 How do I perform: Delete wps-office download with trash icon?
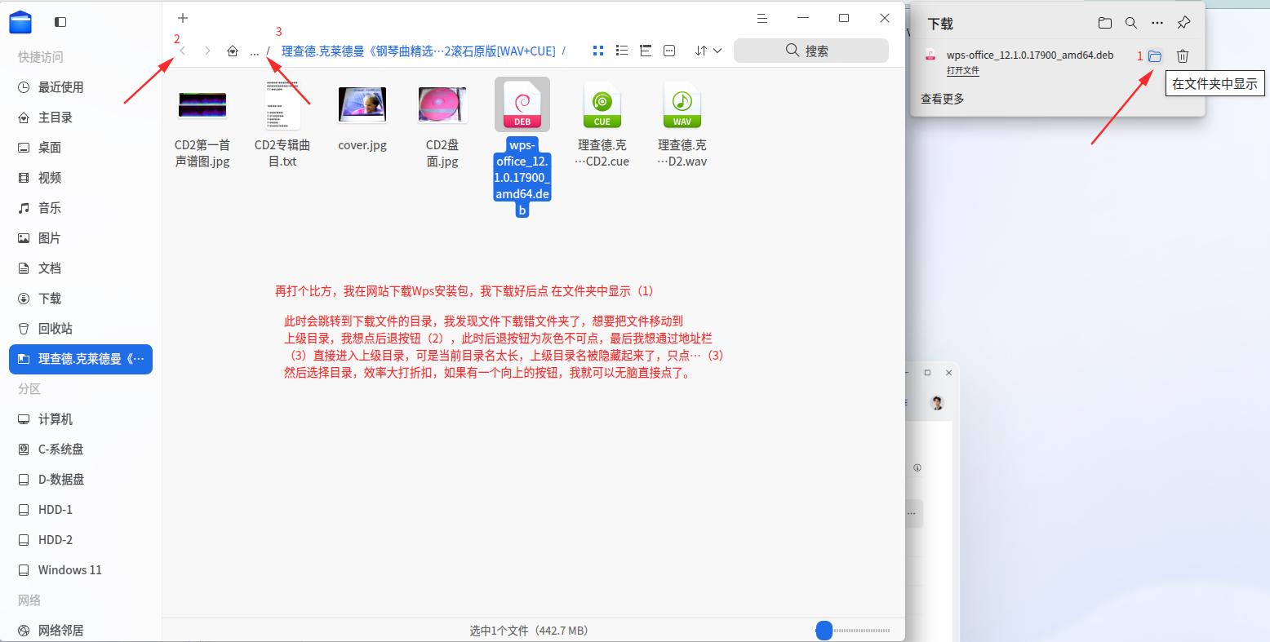pyautogui.click(x=1183, y=56)
